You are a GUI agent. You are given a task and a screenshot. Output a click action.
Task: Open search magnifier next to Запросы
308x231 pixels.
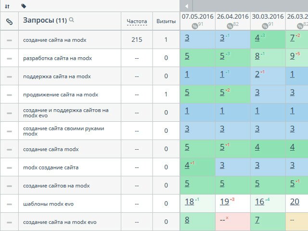coord(72,20)
